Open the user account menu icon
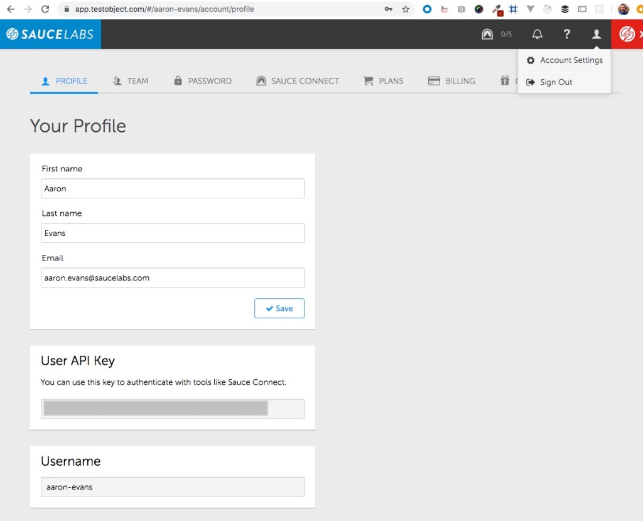Image resolution: width=643 pixels, height=521 pixels. pos(596,35)
